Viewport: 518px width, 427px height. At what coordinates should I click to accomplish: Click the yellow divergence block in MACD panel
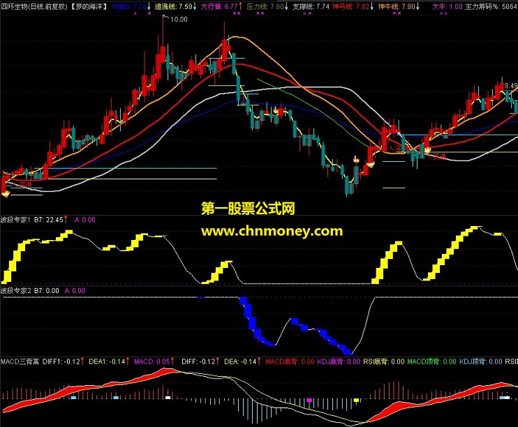[x=356, y=400]
